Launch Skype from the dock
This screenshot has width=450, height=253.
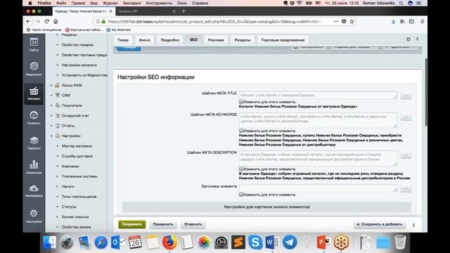click(x=255, y=242)
